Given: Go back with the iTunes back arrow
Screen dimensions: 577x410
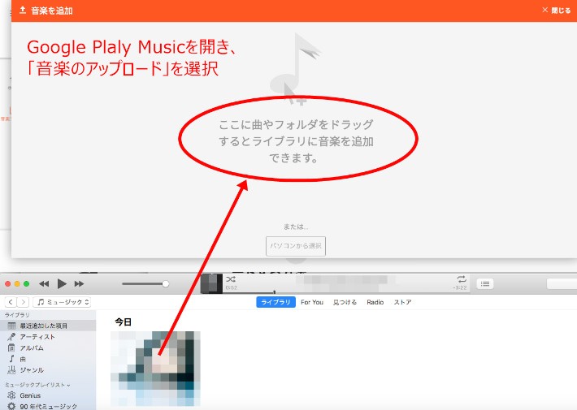Looking at the screenshot, I should tap(11, 302).
